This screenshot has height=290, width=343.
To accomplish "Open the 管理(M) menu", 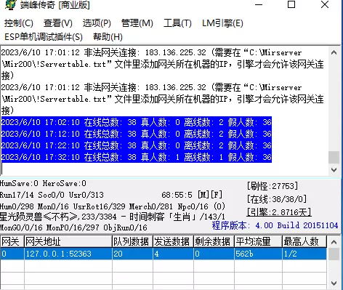I will tap(137, 23).
